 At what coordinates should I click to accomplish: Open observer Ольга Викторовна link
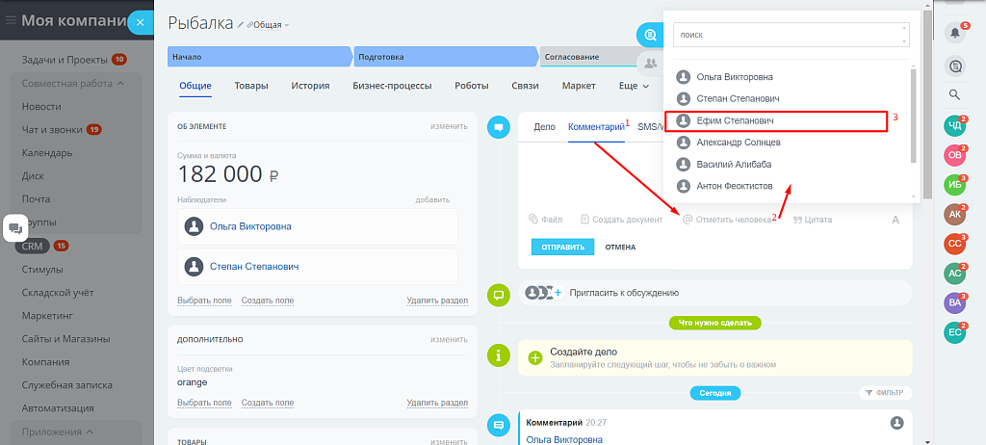pyautogui.click(x=250, y=226)
